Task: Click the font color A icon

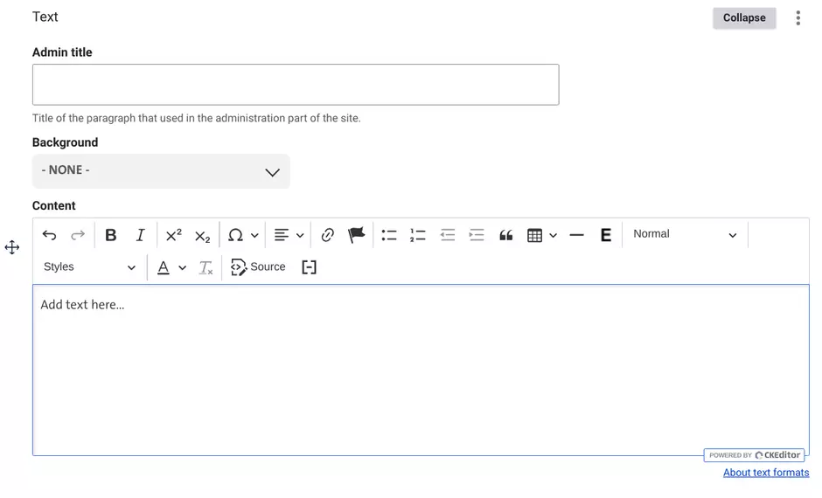Action: [164, 267]
